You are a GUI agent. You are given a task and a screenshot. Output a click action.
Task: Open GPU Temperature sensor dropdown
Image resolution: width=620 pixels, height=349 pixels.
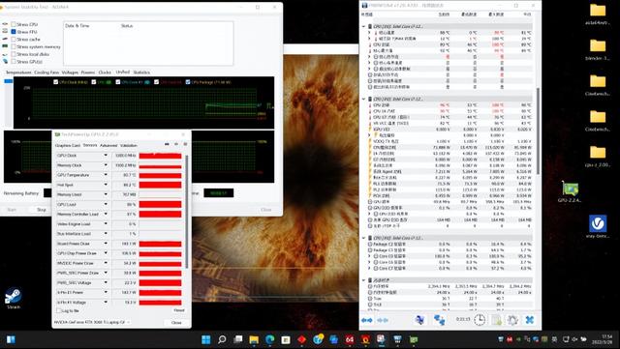106,175
